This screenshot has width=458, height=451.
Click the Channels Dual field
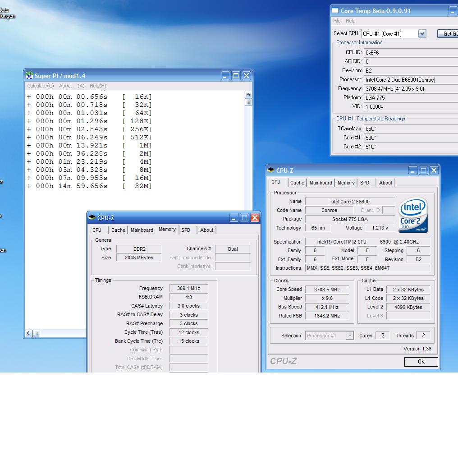[233, 249]
